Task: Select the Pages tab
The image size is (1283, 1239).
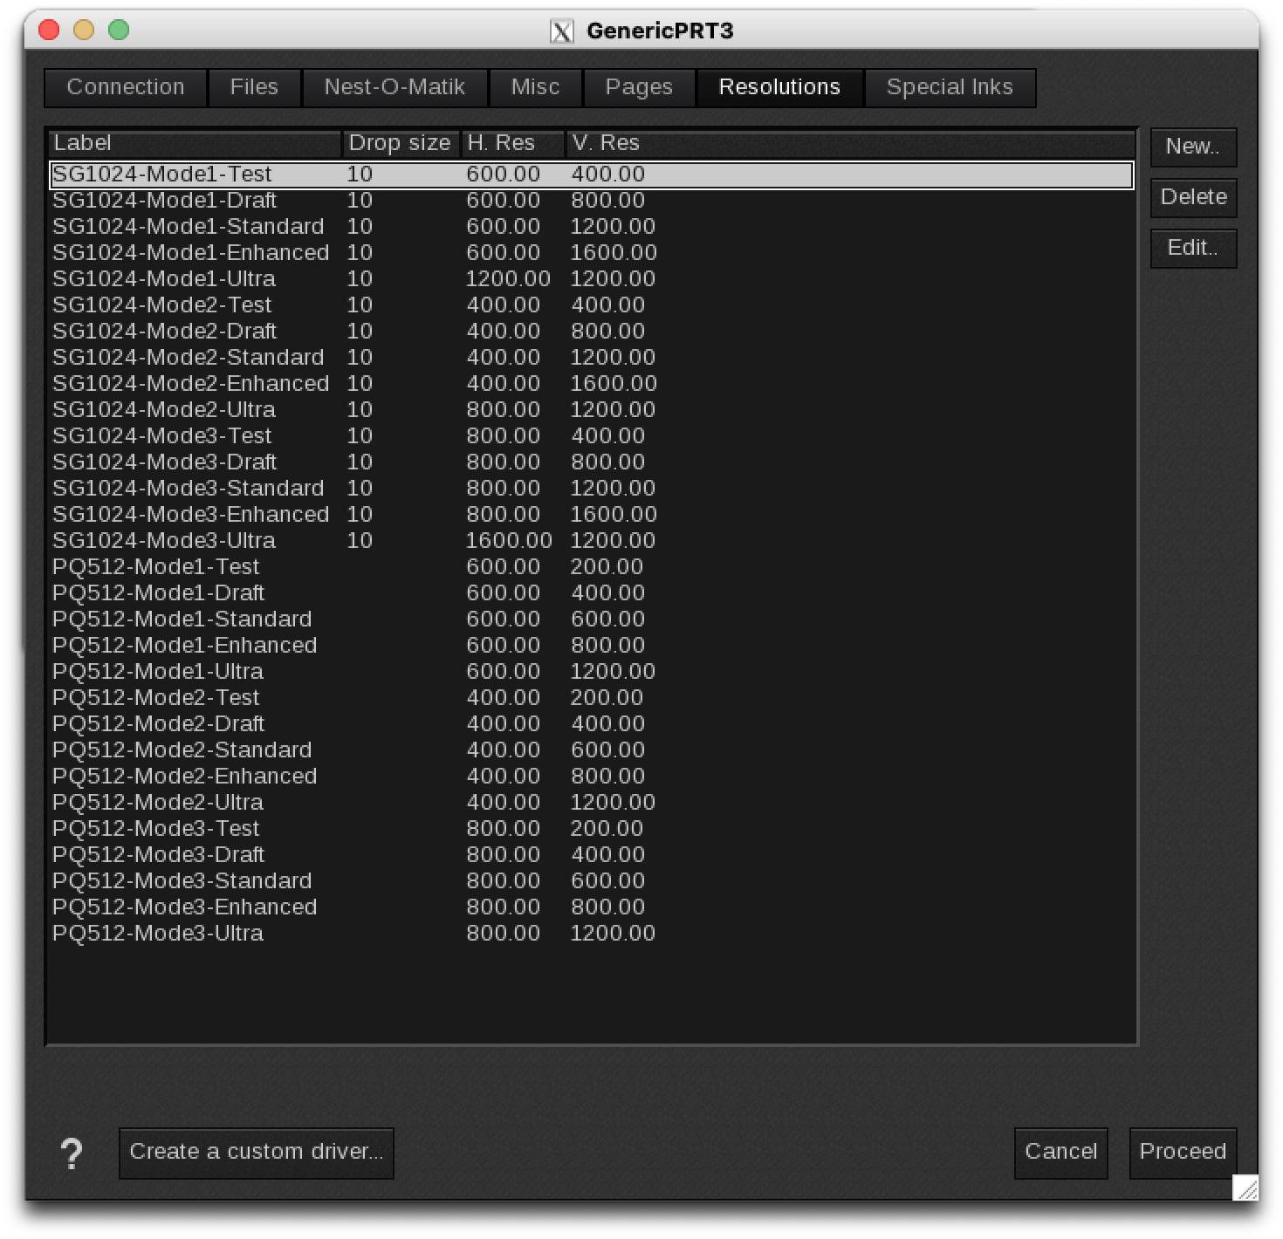Action: pos(639,87)
